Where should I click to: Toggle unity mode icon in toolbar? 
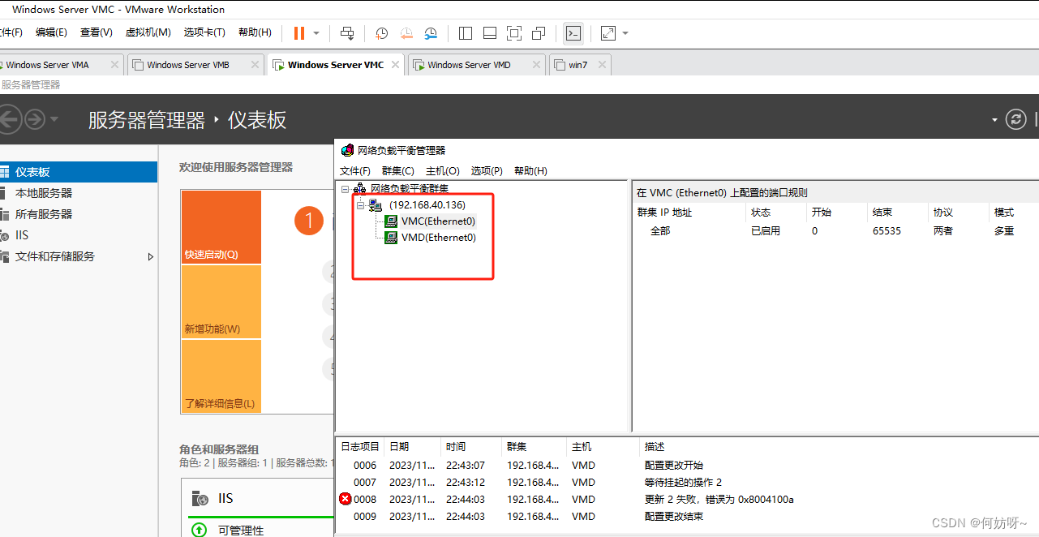click(539, 33)
